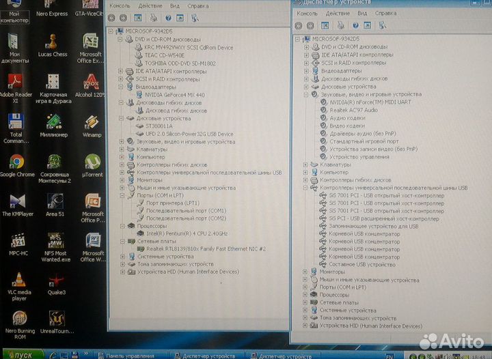This screenshot has width=492, height=359.
Task: Collapse Процессоры node in left window
Action: [x=123, y=225]
